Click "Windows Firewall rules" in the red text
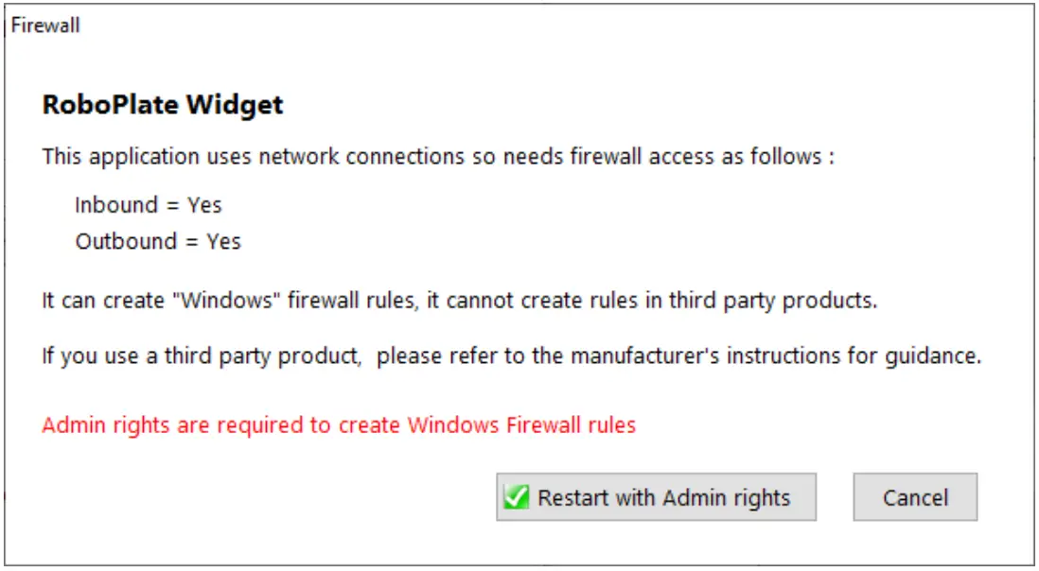 [x=521, y=425]
